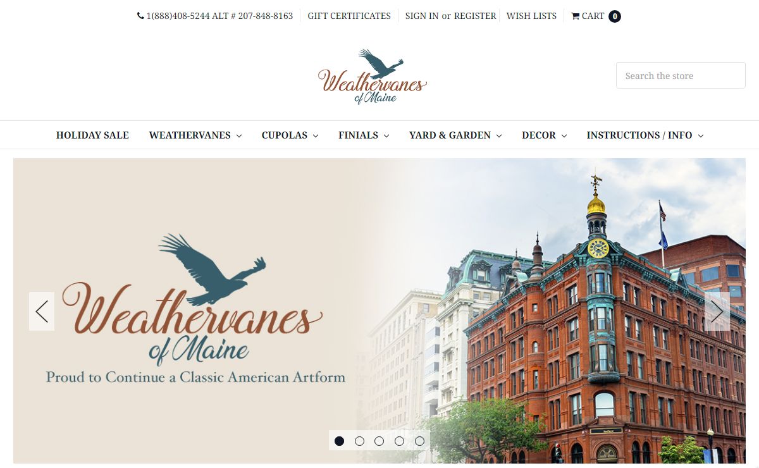Viewport: 759px width, 468px height.
Task: Expand the Cupolas dropdown menu
Action: 290,135
